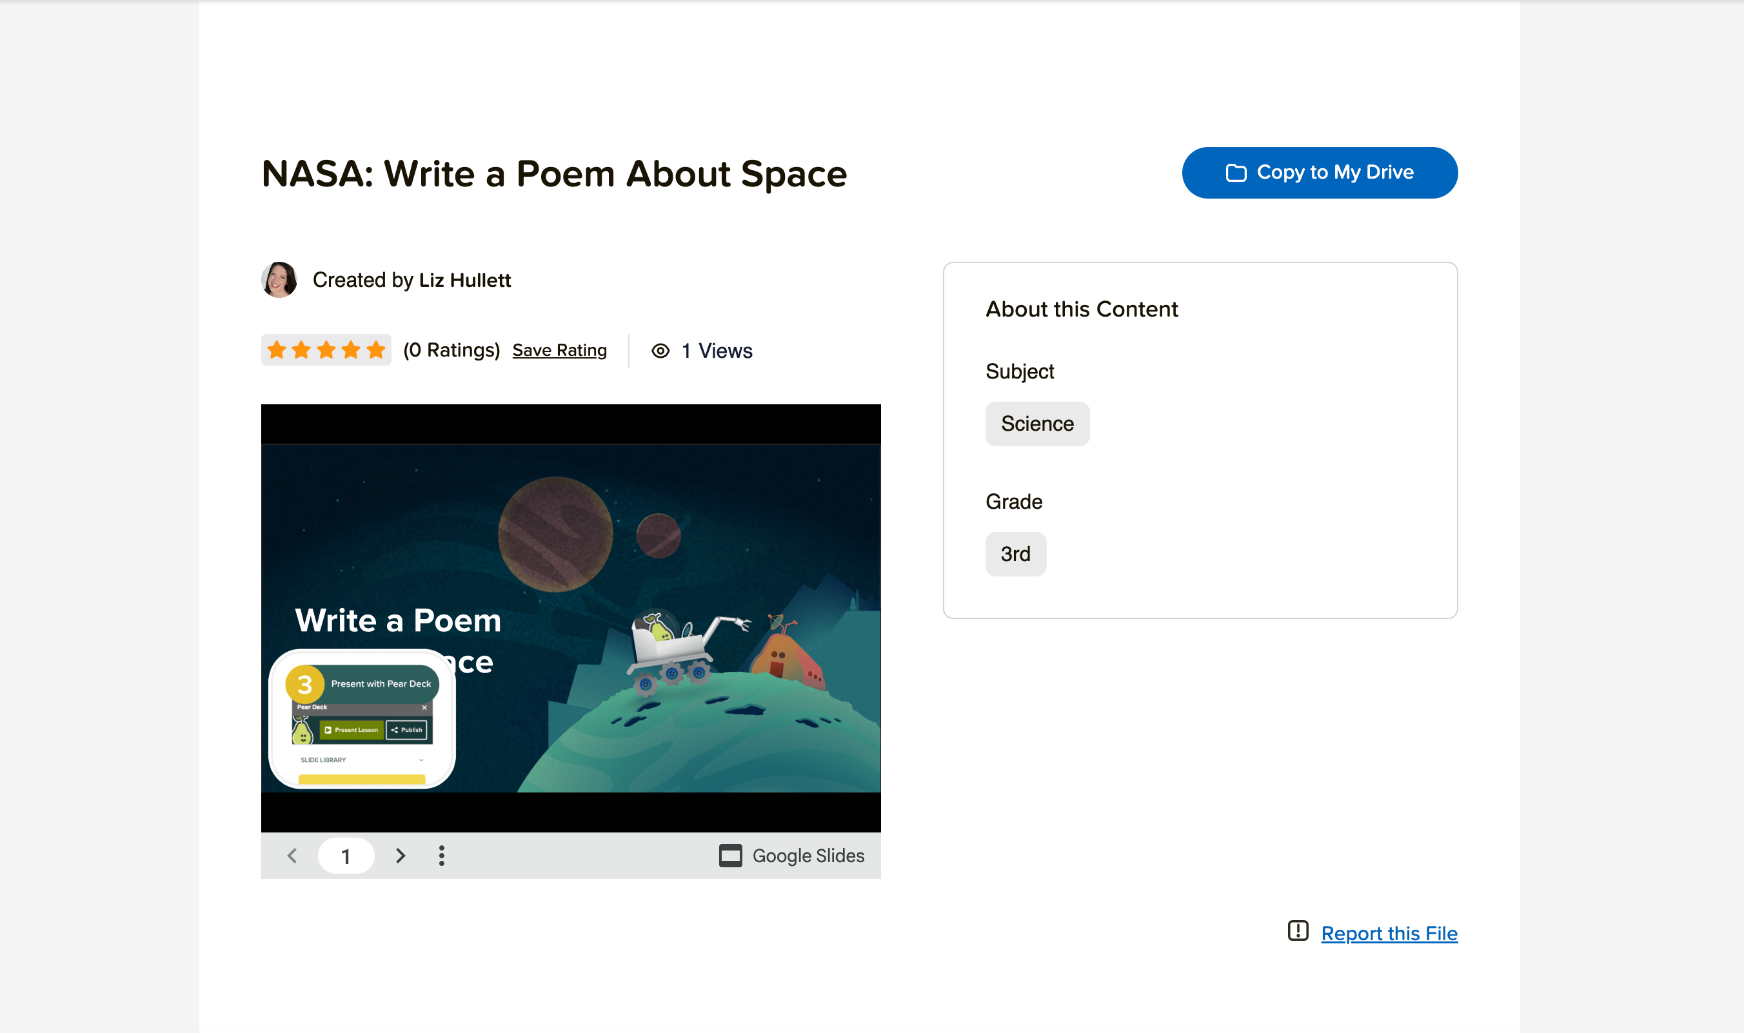Image resolution: width=1744 pixels, height=1033 pixels.
Task: Open Liz Hullett's profile avatar
Action: [279, 280]
